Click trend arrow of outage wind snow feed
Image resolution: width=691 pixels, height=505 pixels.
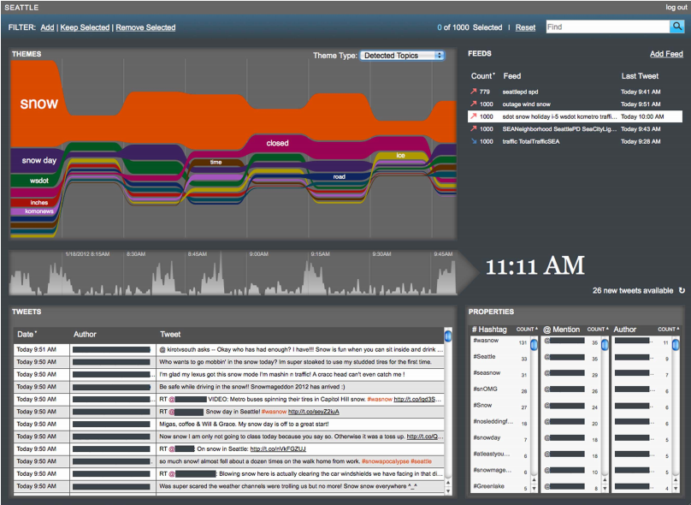[475, 104]
